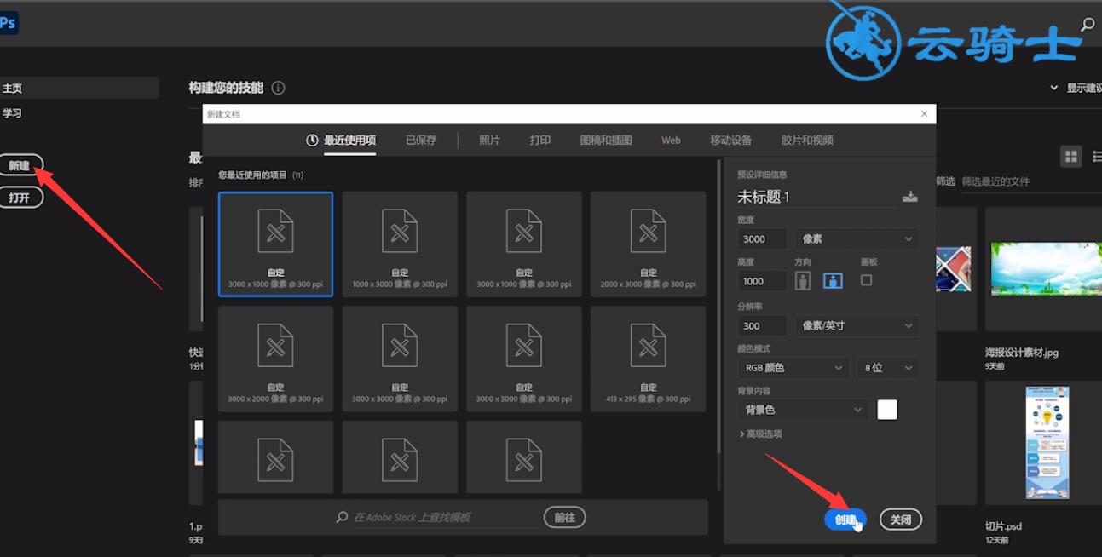1102x557 pixels.
Task: Click the 打开 button in sidebar
Action: [19, 198]
